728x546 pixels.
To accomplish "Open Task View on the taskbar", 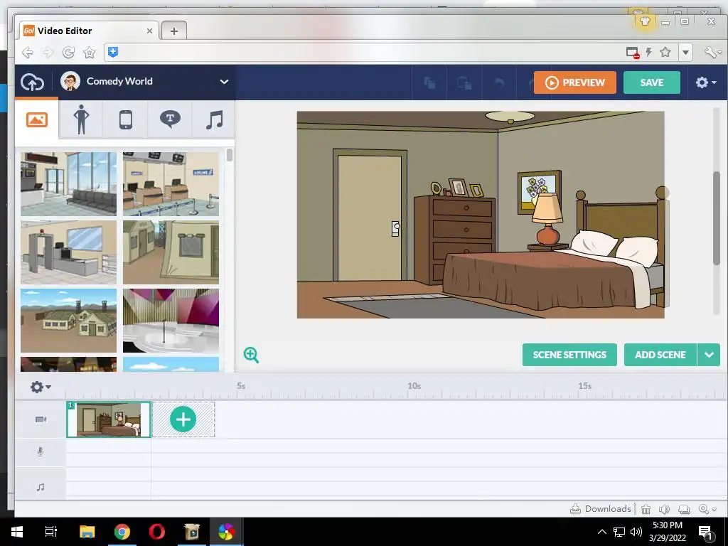I will pyautogui.click(x=51, y=532).
